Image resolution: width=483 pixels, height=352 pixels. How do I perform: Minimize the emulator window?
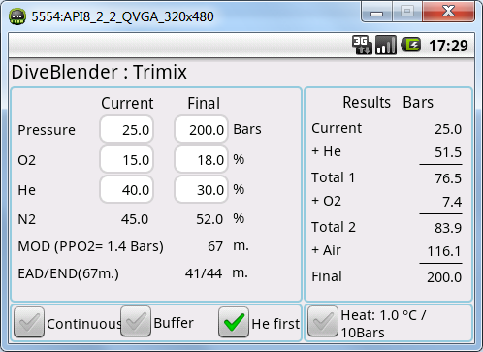[376, 12]
